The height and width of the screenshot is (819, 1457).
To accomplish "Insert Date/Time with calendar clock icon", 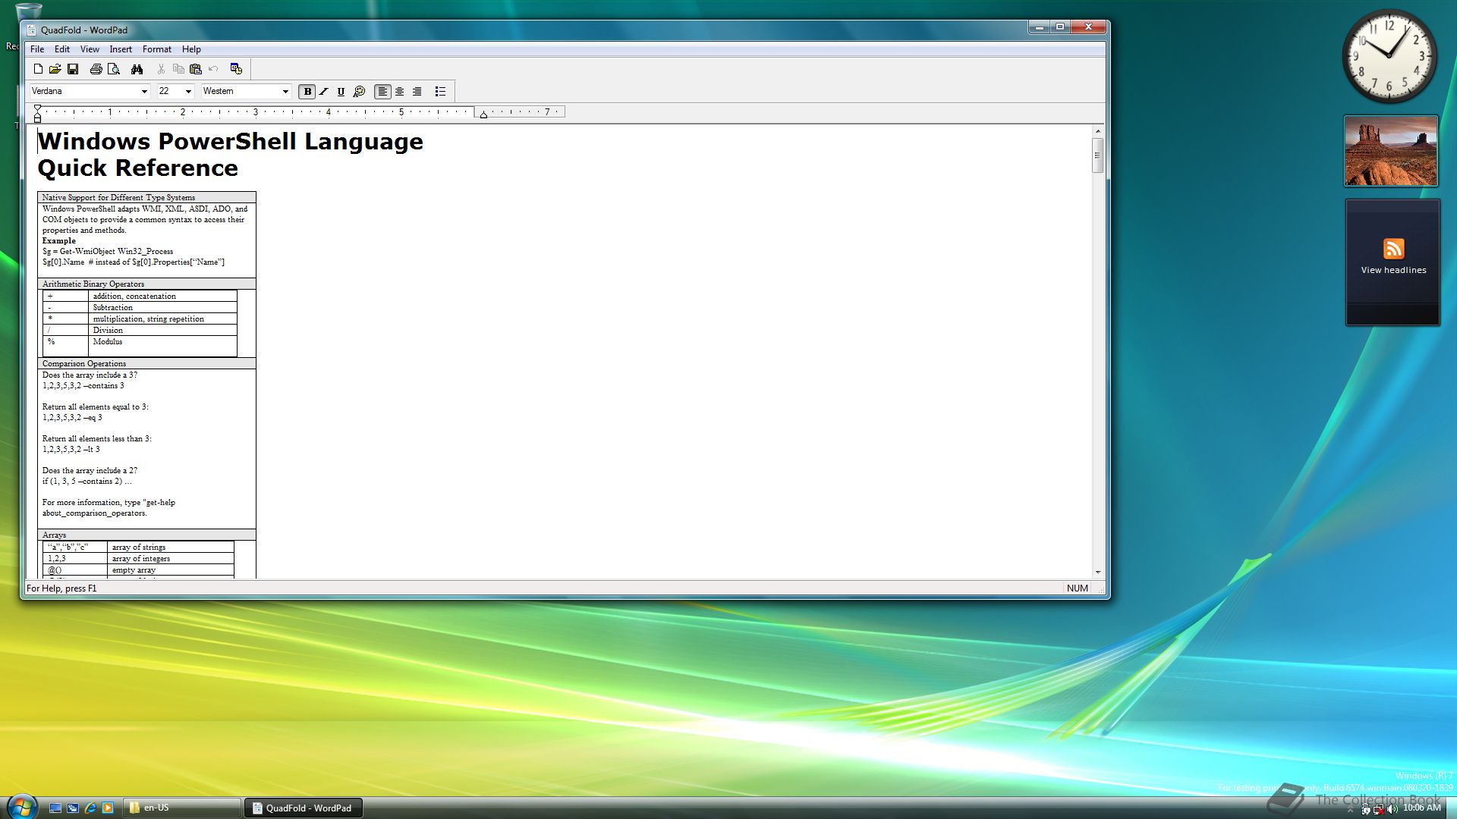I will click(x=236, y=69).
